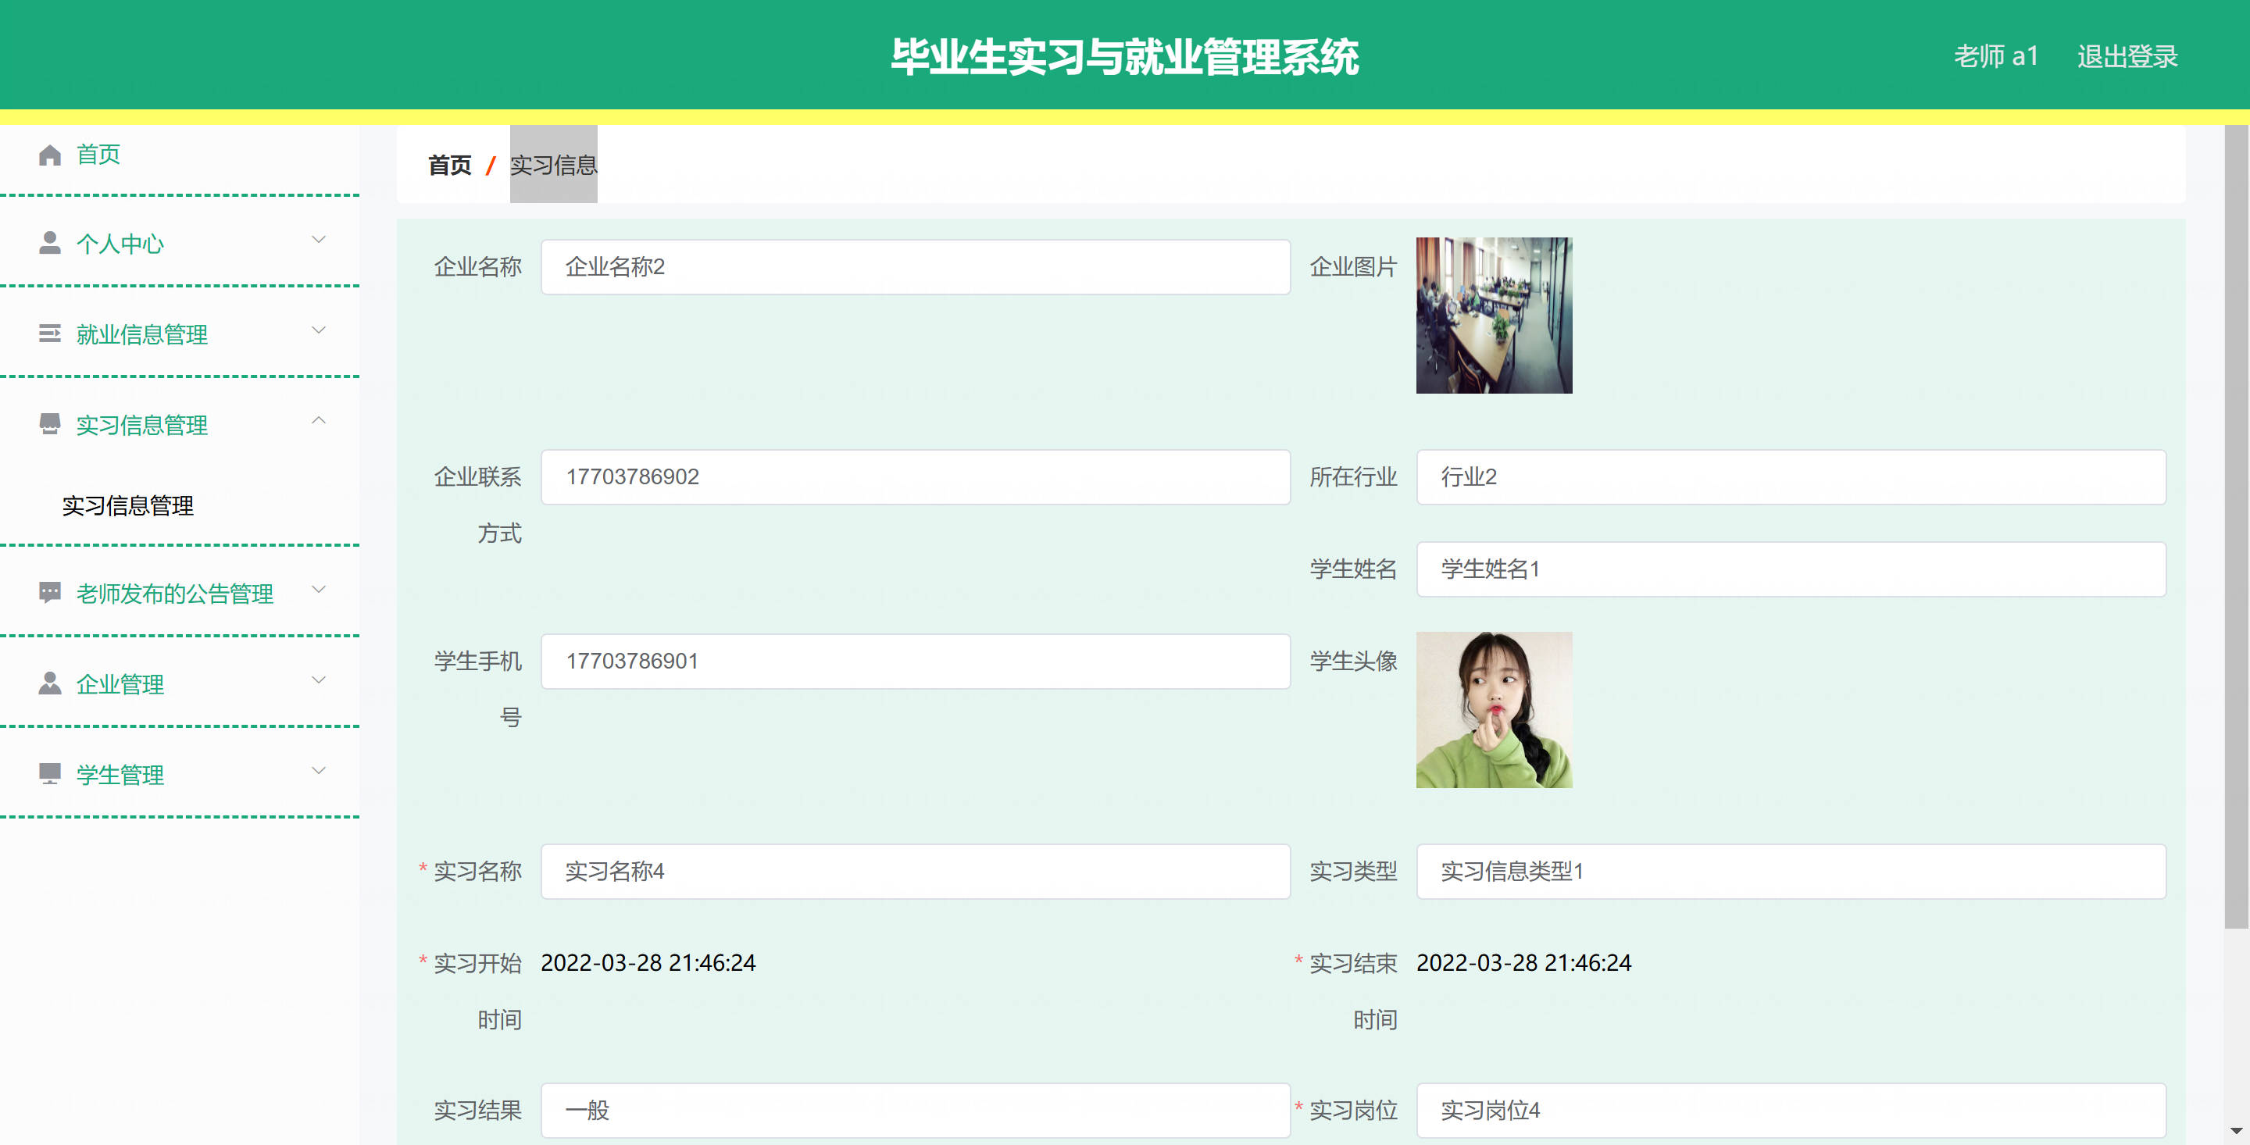Screen dimensions: 2250x1145
Task: Expand the 学生管理 dropdown arrow
Action: coord(319,770)
